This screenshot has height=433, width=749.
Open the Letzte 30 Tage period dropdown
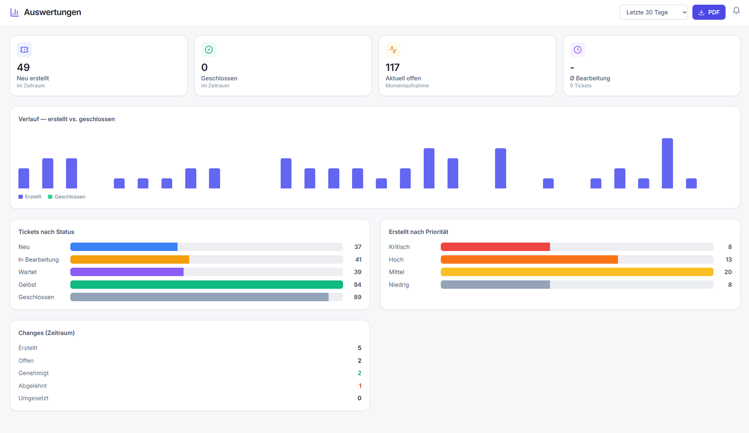click(x=654, y=12)
